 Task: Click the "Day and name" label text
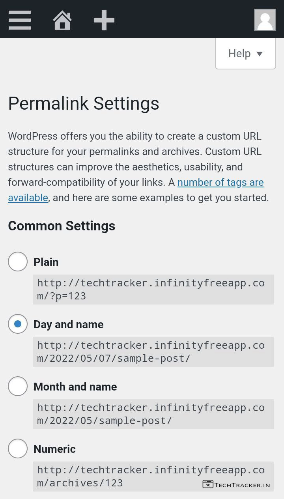(69, 324)
